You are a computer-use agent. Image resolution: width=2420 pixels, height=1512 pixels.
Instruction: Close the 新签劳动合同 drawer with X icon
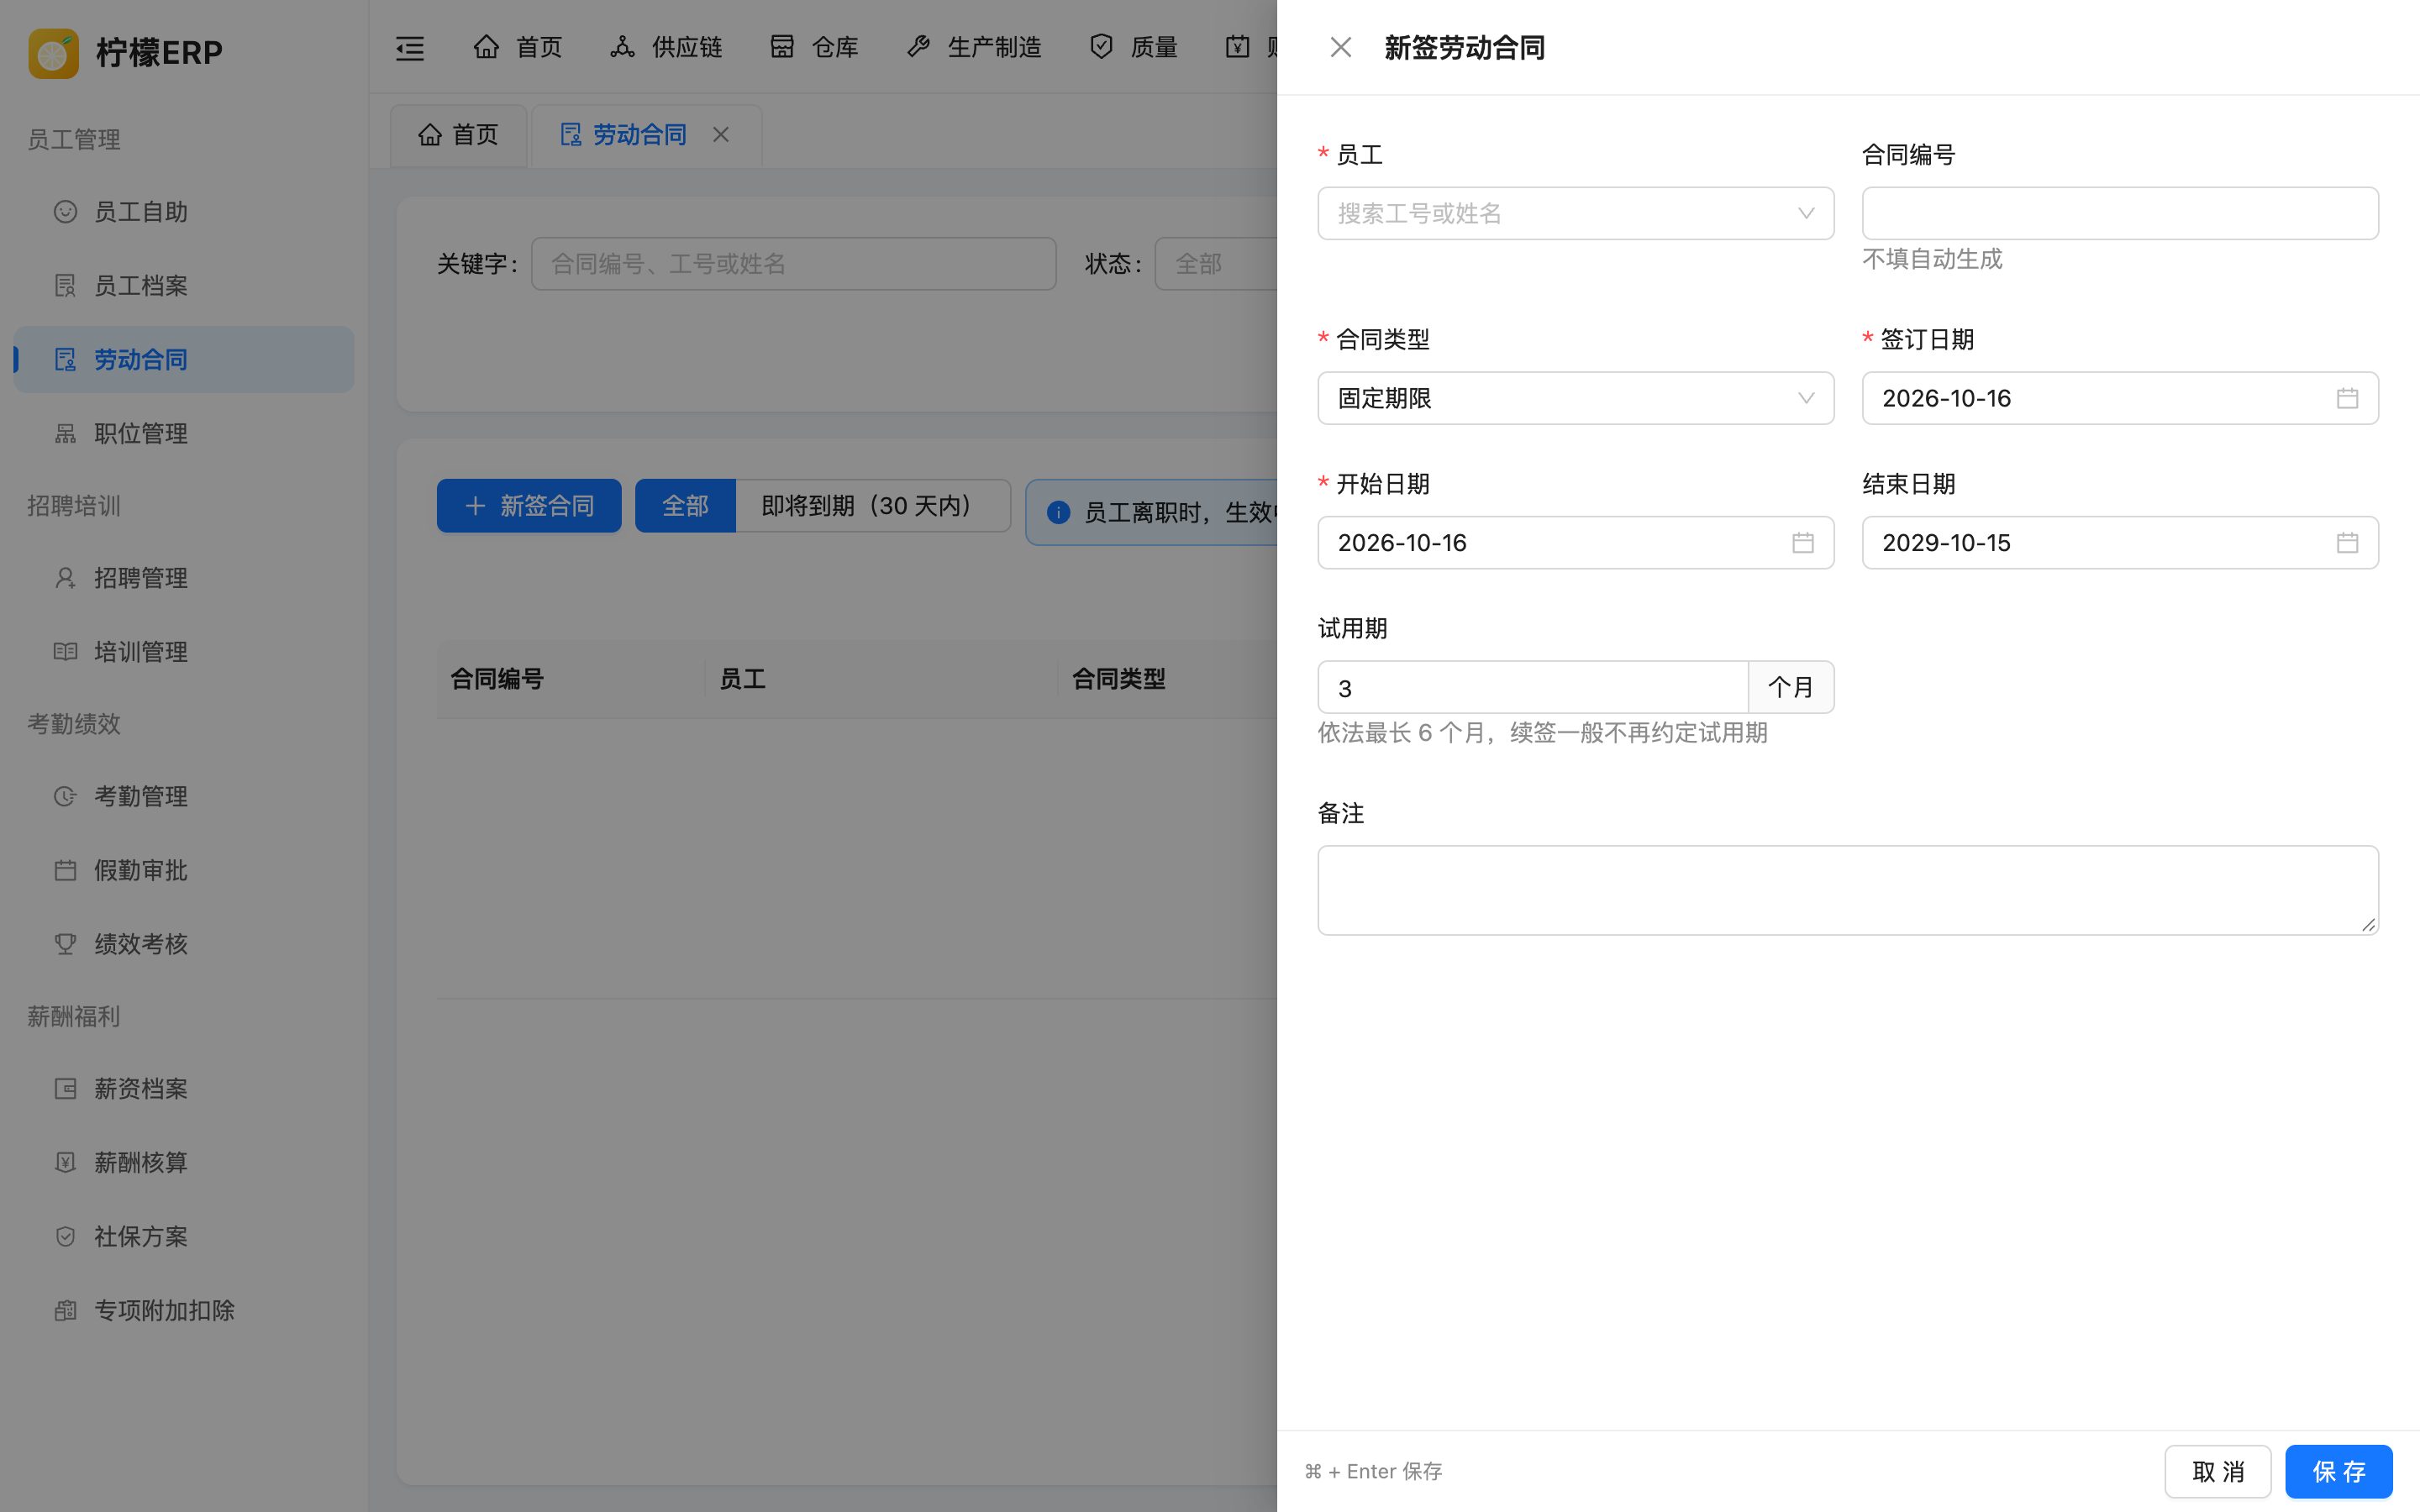1340,47
